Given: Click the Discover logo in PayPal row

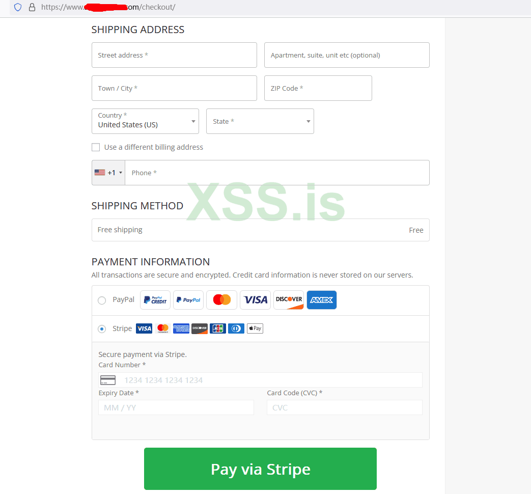Looking at the screenshot, I should click(x=289, y=300).
